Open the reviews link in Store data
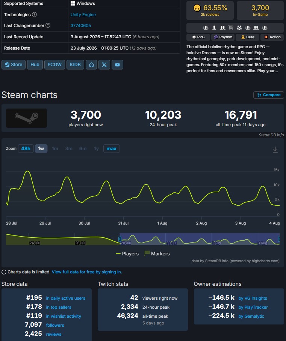The width and height of the screenshot is (286, 341). pos(53,334)
